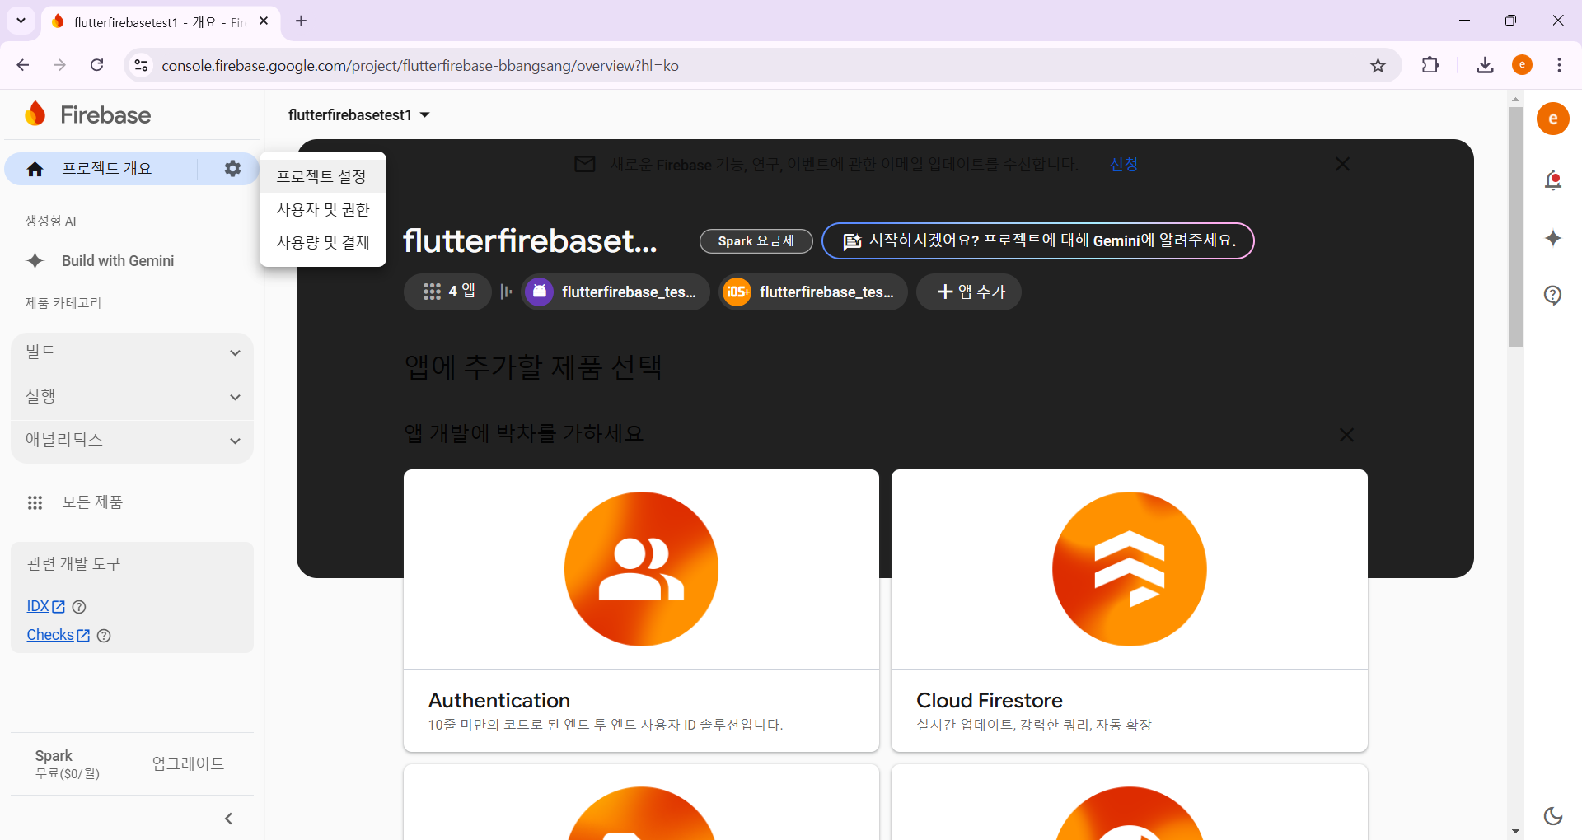Image resolution: width=1582 pixels, height=840 pixels.
Task: Select 사용량 및 결제 menu item
Action: (322, 242)
